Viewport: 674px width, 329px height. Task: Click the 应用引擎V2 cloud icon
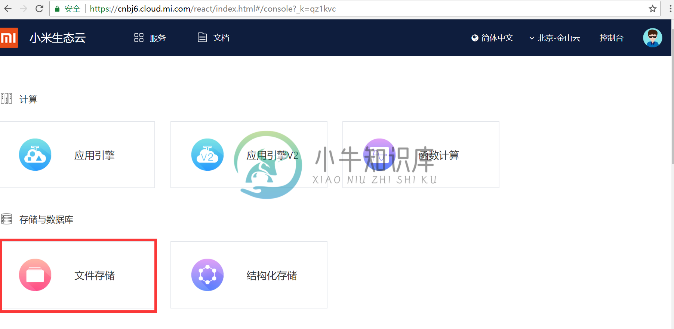pyautogui.click(x=207, y=155)
